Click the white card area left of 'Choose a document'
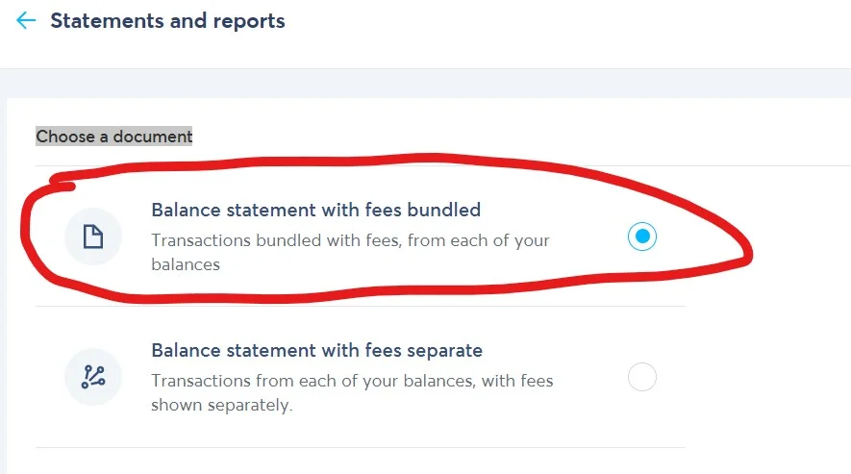The height and width of the screenshot is (474, 851). 21,137
